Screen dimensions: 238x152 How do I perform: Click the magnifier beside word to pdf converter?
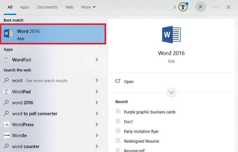pyautogui.click(x=6, y=113)
